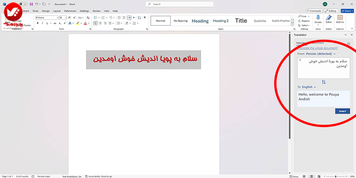Pick text highlight color
This screenshot has height=178, width=356.
tap(77, 23)
